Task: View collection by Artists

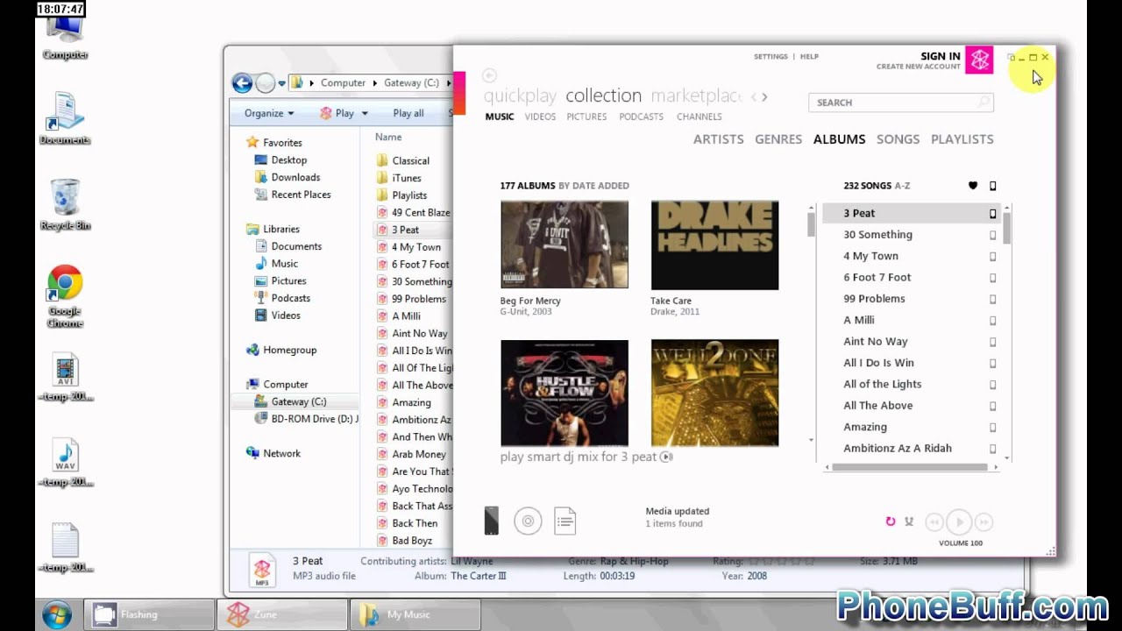Action: coord(718,139)
